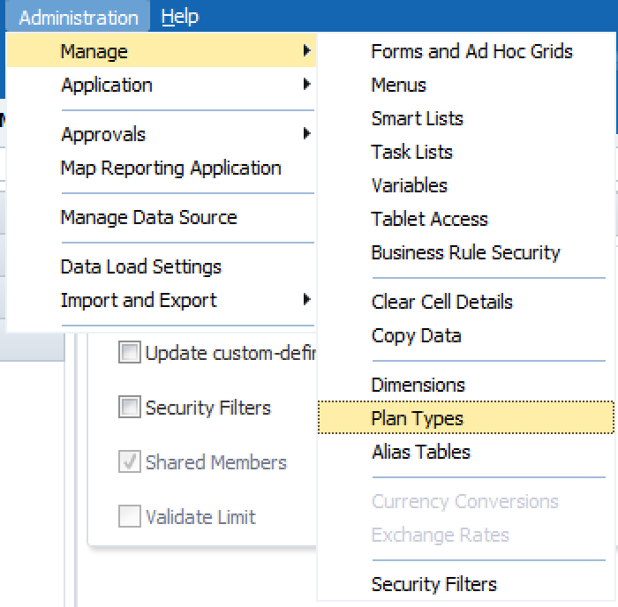The width and height of the screenshot is (618, 607).
Task: Select Dimensions in the Manage submenu
Action: click(418, 386)
